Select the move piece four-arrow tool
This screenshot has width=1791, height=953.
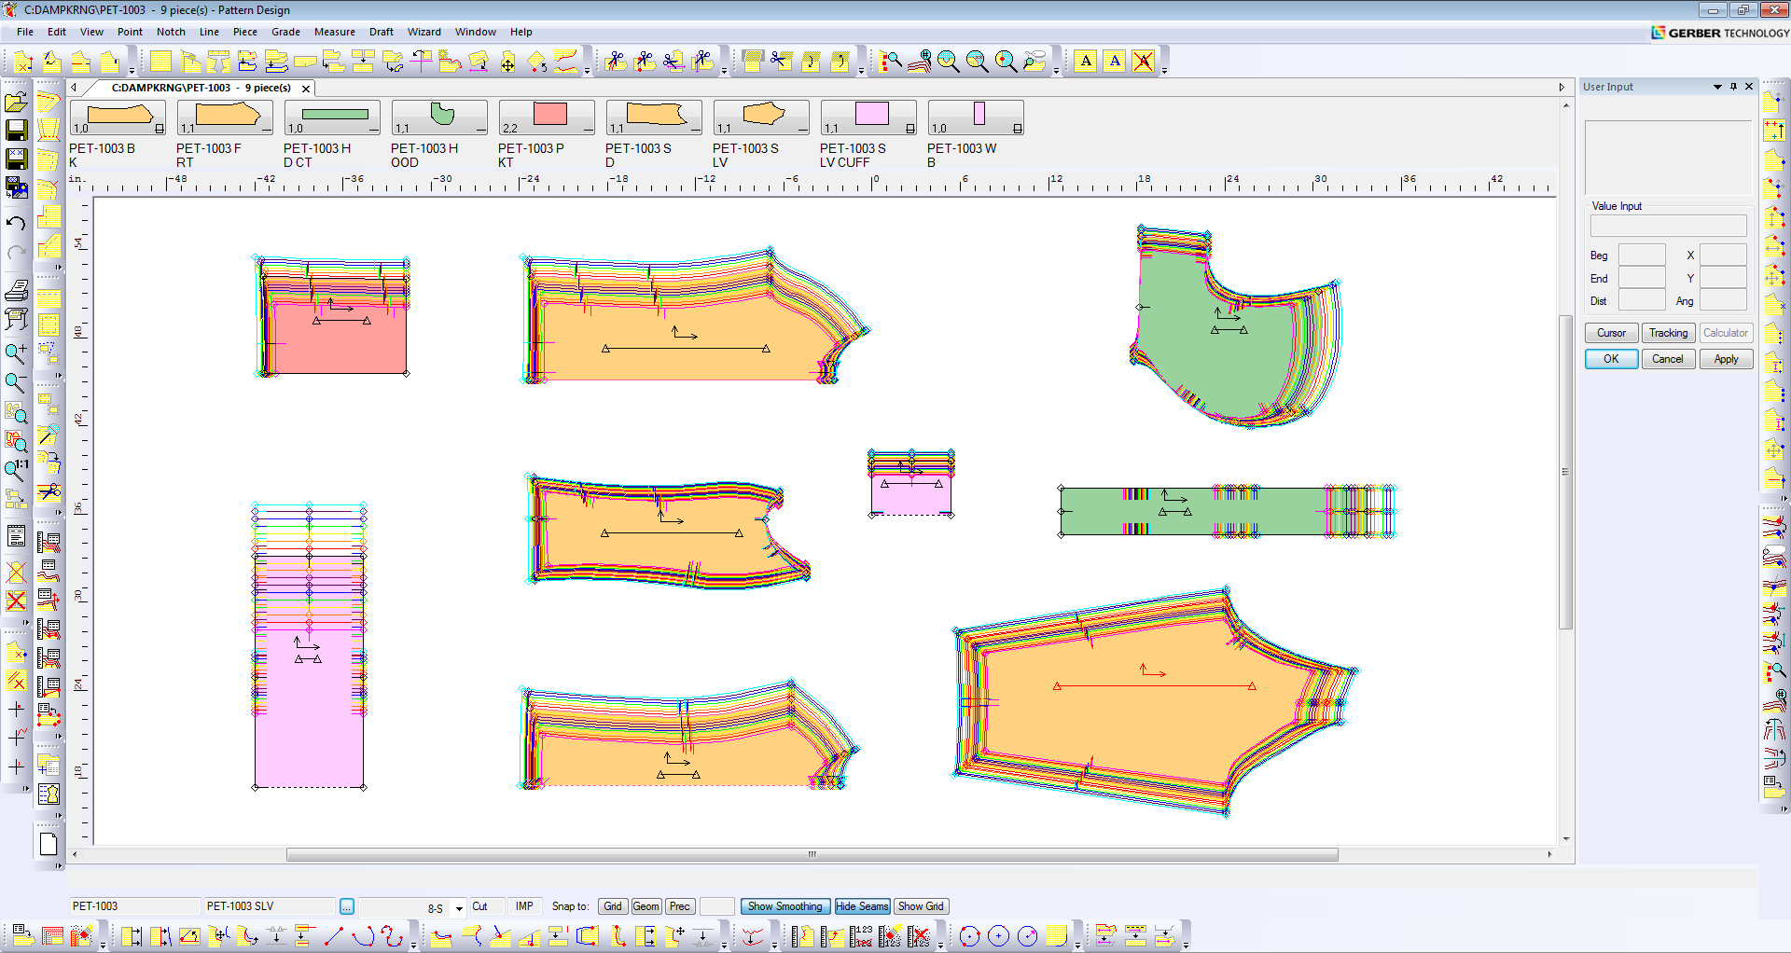click(x=507, y=62)
